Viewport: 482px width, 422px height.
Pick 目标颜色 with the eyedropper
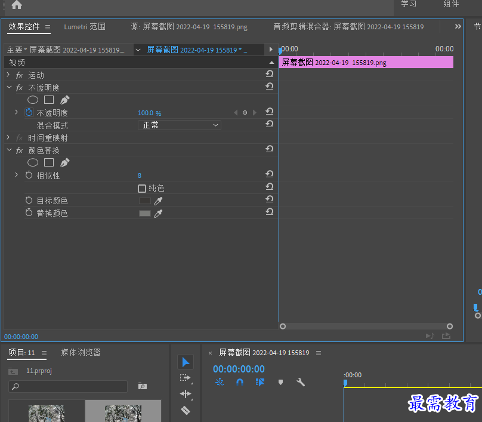point(158,201)
